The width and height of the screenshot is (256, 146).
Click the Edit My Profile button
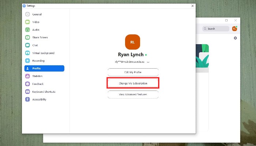pos(133,72)
